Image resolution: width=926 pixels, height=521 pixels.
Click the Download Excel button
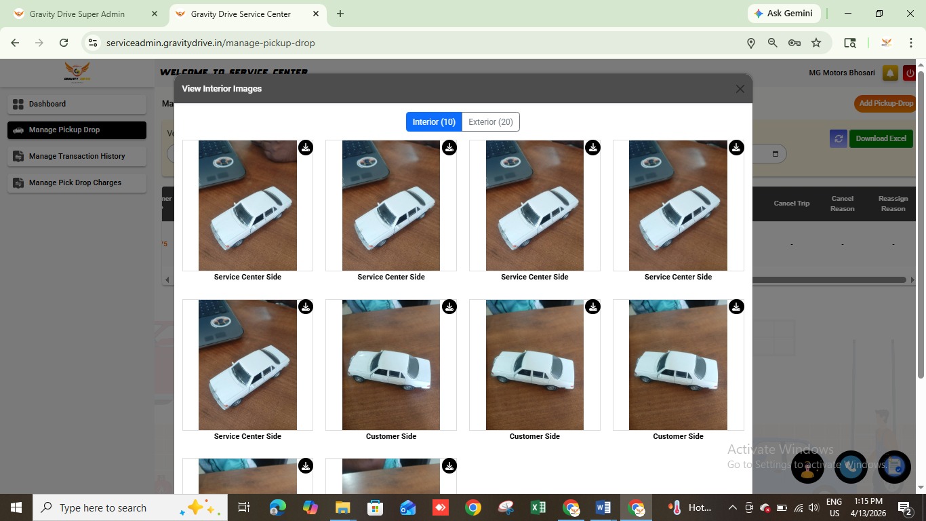[x=881, y=138]
